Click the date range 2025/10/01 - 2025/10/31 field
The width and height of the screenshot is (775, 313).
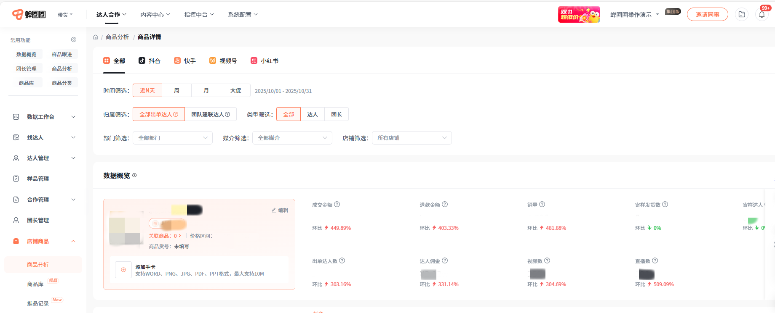coord(283,91)
